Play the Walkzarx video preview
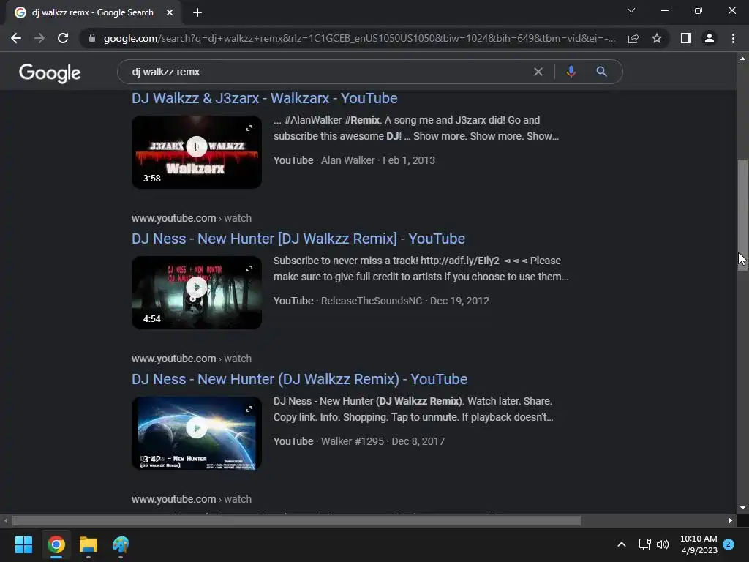 pyautogui.click(x=196, y=146)
